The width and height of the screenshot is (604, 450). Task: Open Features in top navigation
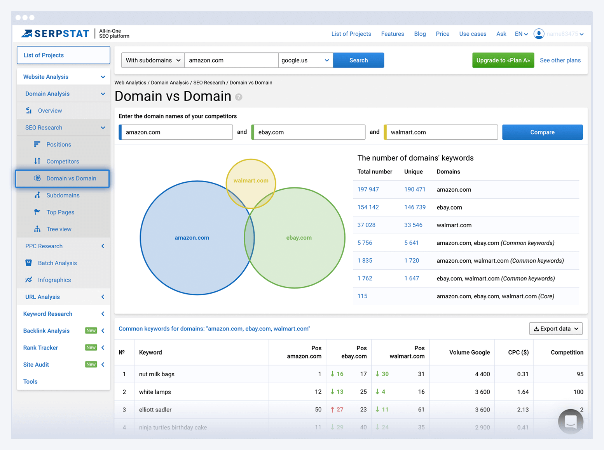pos(393,34)
